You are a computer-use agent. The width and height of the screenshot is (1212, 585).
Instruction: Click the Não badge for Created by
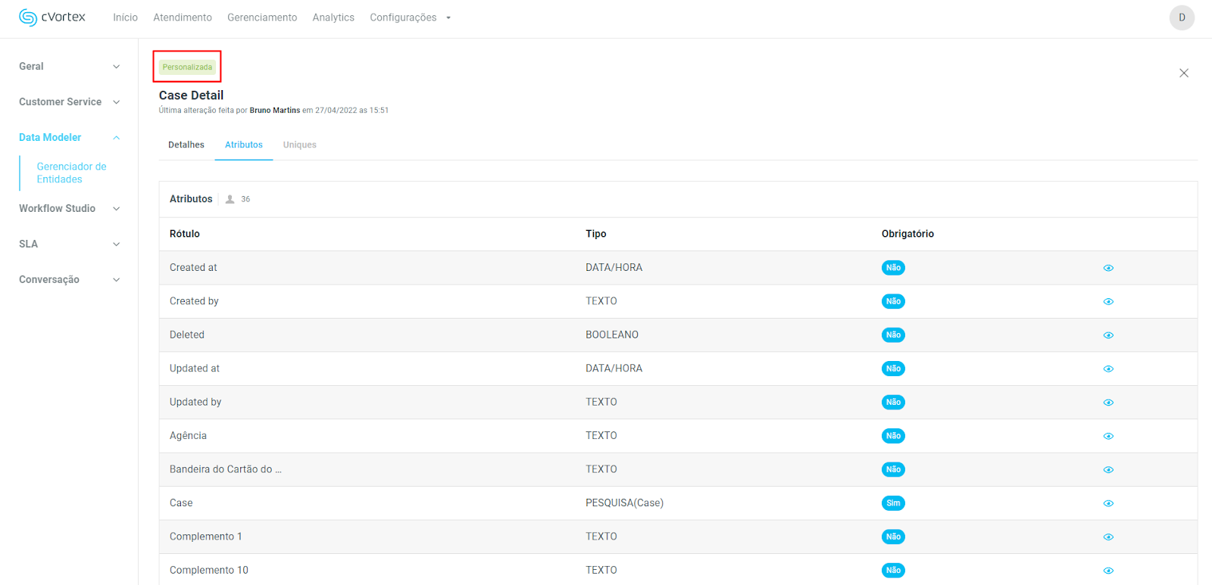pos(893,301)
